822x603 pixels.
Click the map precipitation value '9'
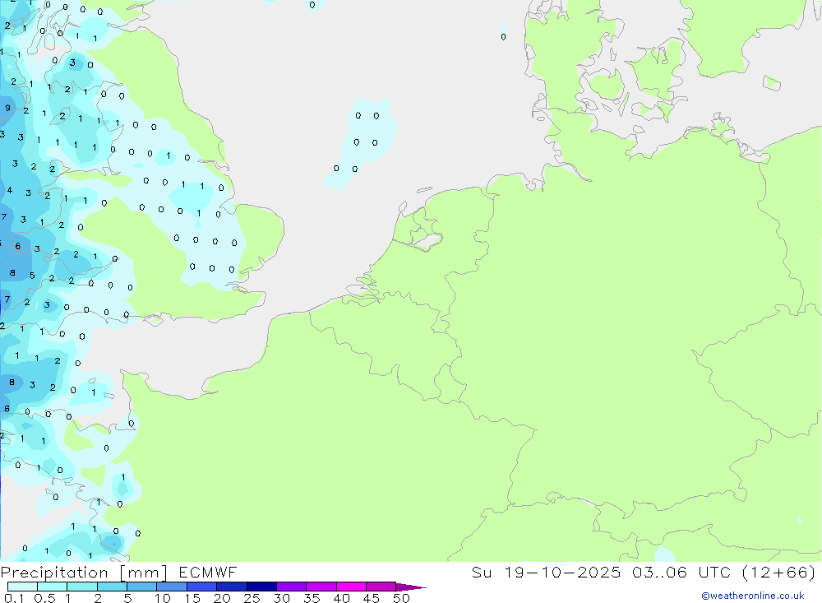(7, 108)
